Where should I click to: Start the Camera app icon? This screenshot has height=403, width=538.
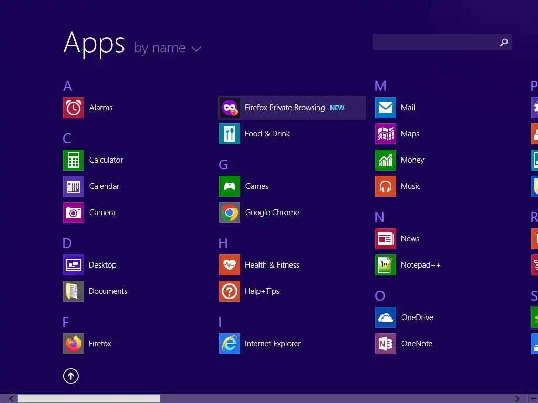pyautogui.click(x=74, y=213)
